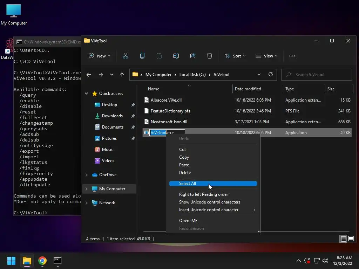Go forward with the right arrow
This screenshot has height=269, width=359.
coord(101,75)
